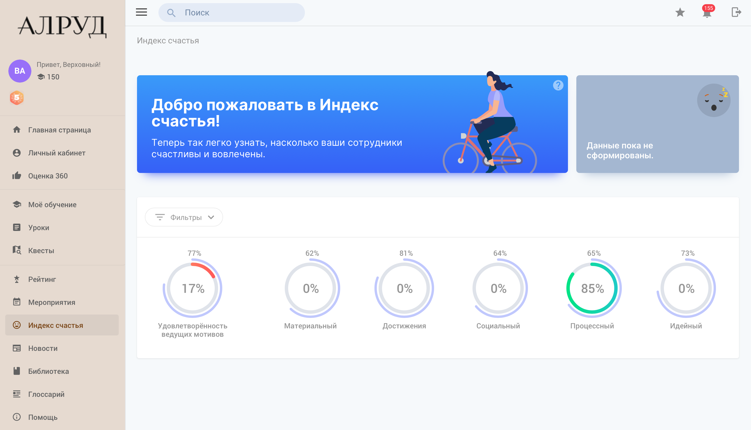Screen dimensions: 751x430
Task: Select the Рейтинг sidebar link
Action: pos(42,279)
